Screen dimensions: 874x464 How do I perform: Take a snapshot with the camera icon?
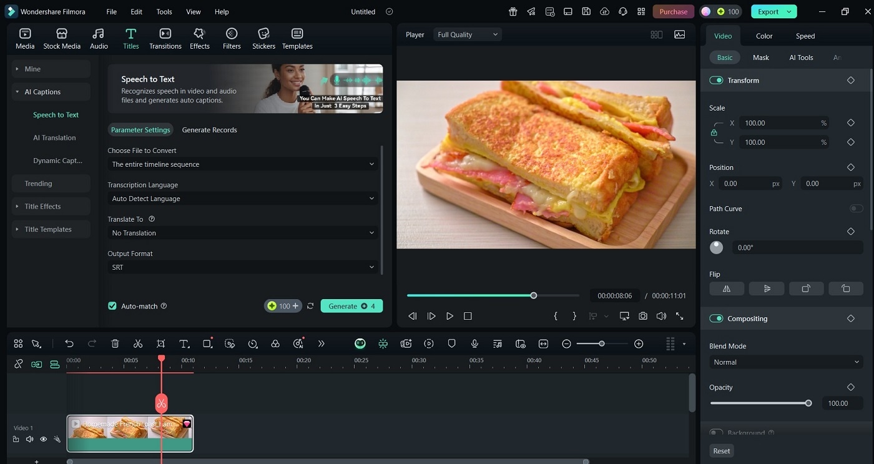[643, 316]
